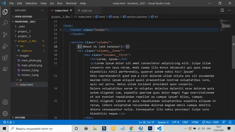
Task: Open the Search view in activity bar
Action: click(x=5, y=23)
